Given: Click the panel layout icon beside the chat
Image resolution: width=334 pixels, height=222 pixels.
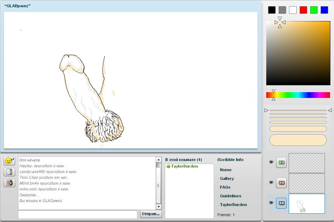Looking at the screenshot, I should (9, 172).
